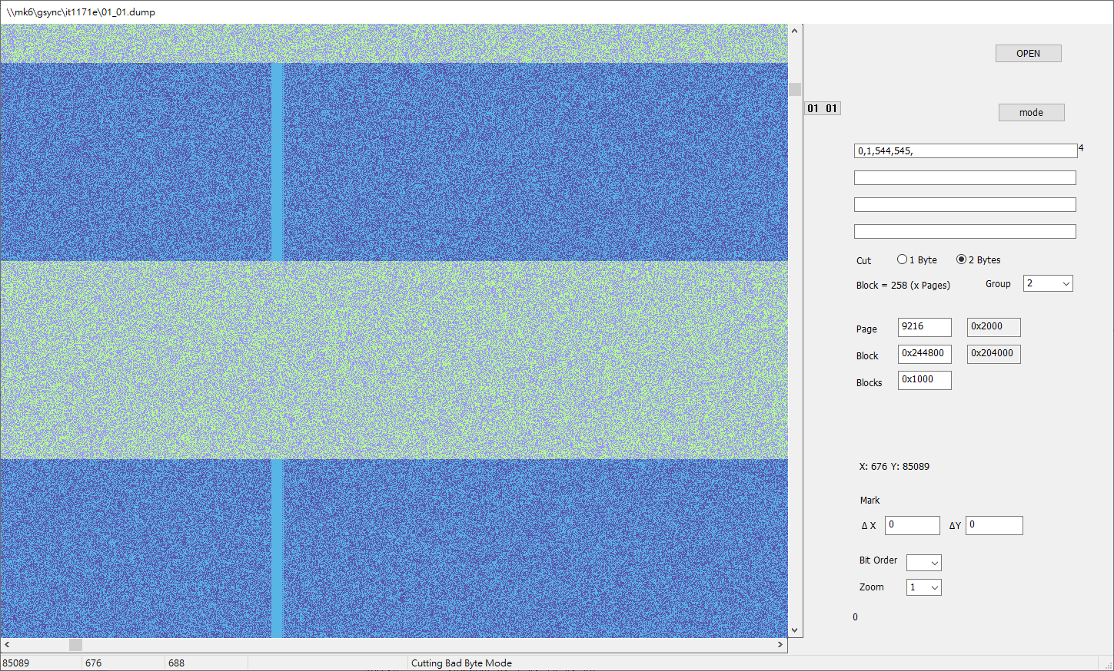
Task: Click the horizontal scrollbar left arrow
Action: (x=7, y=645)
